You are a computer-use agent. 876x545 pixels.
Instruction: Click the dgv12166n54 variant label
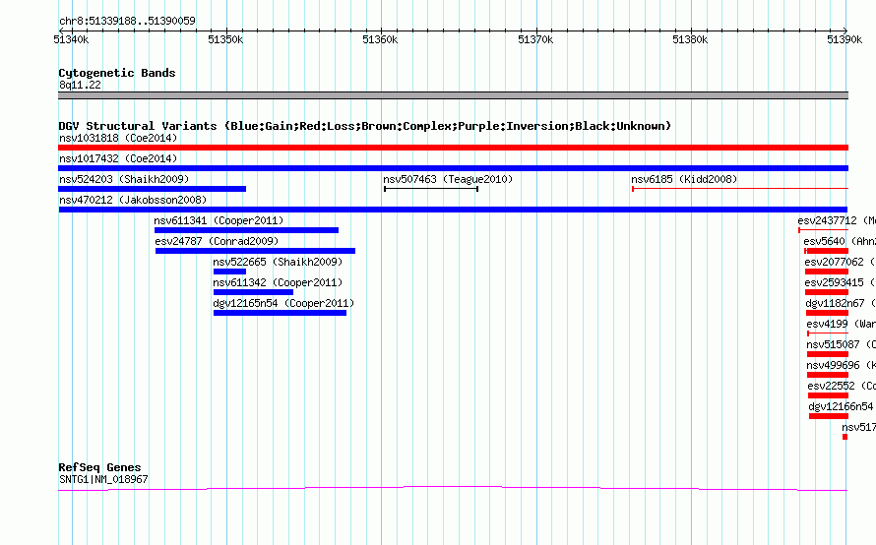(842, 406)
